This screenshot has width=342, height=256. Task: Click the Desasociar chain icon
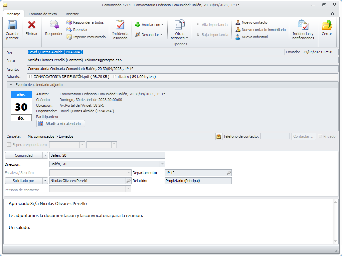point(137,35)
